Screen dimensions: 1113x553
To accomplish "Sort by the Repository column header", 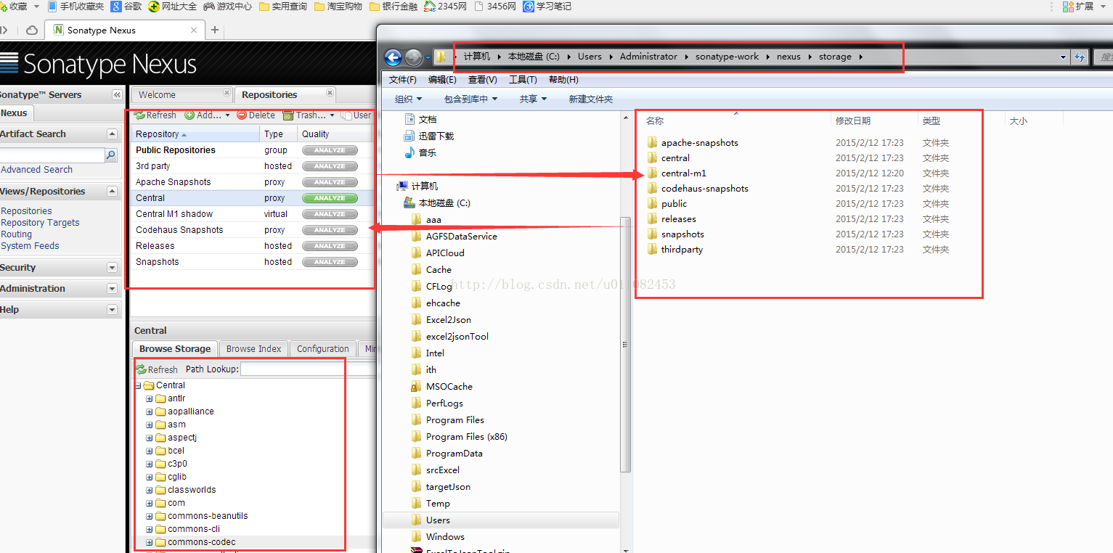I will click(x=195, y=134).
